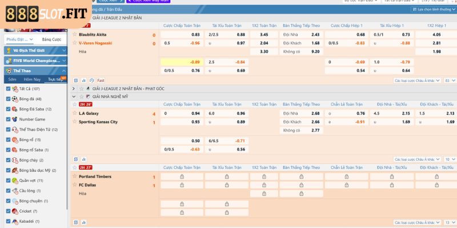Click the football icon beside Bóng đá
This screenshot has height=228, width=457.
point(15,99)
